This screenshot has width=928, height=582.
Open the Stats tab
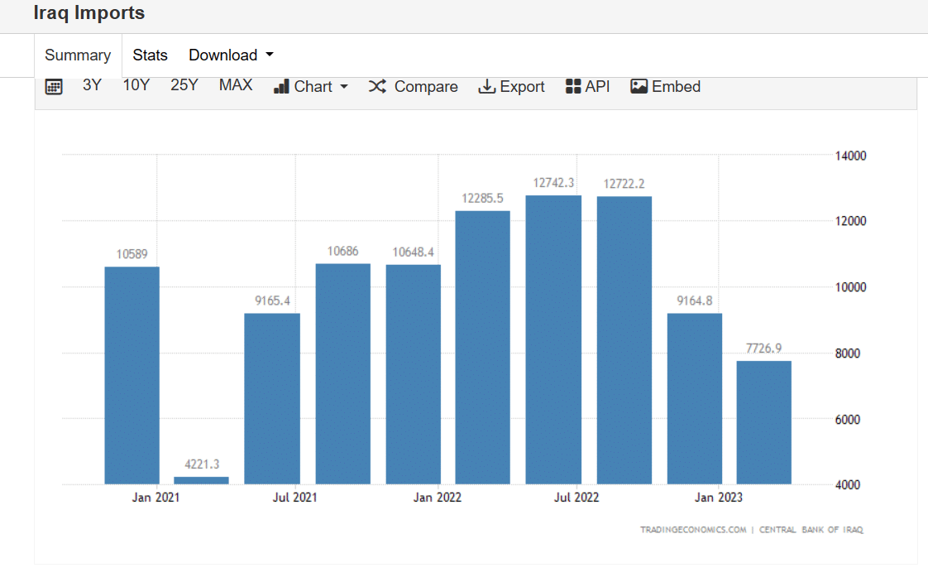(150, 55)
